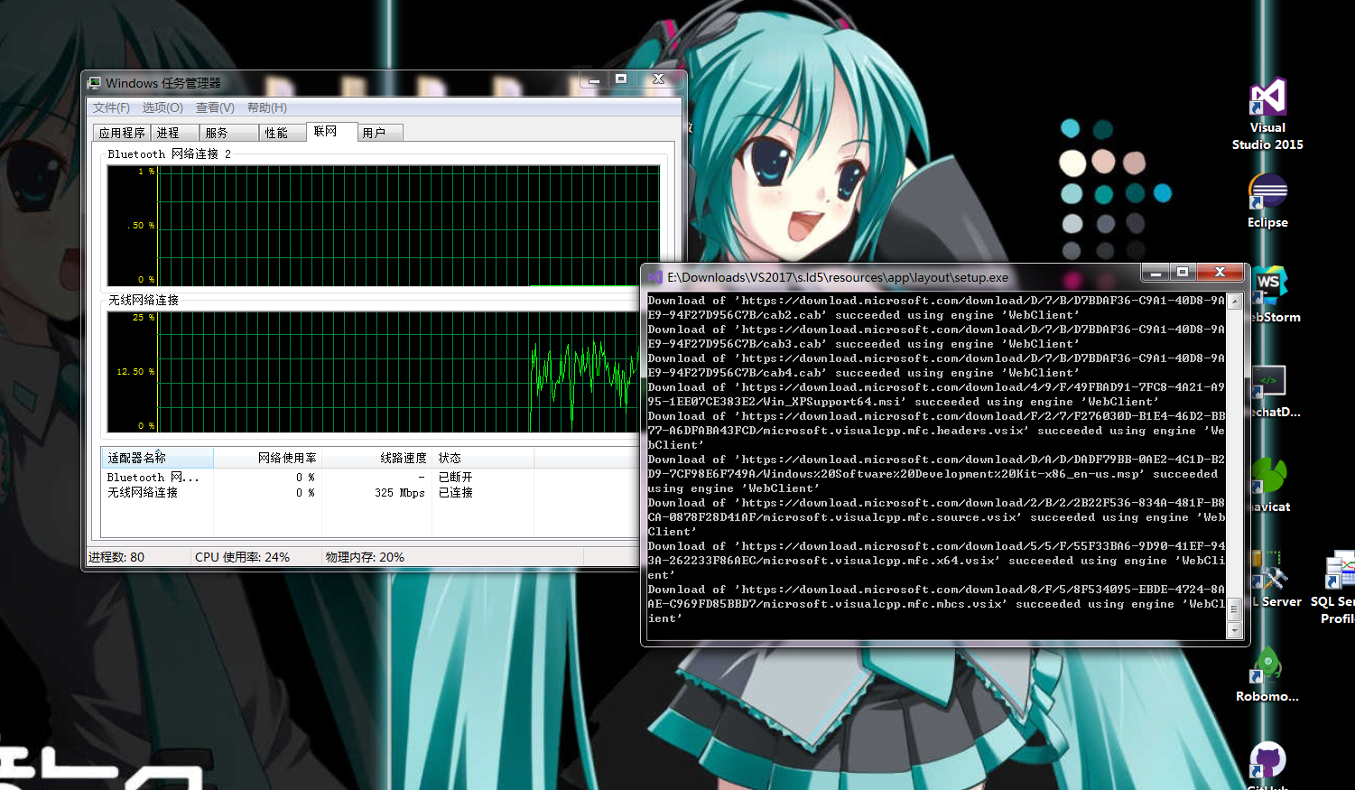Close the Windows 任务管理器 window
This screenshot has height=790, width=1355.
pos(658,80)
